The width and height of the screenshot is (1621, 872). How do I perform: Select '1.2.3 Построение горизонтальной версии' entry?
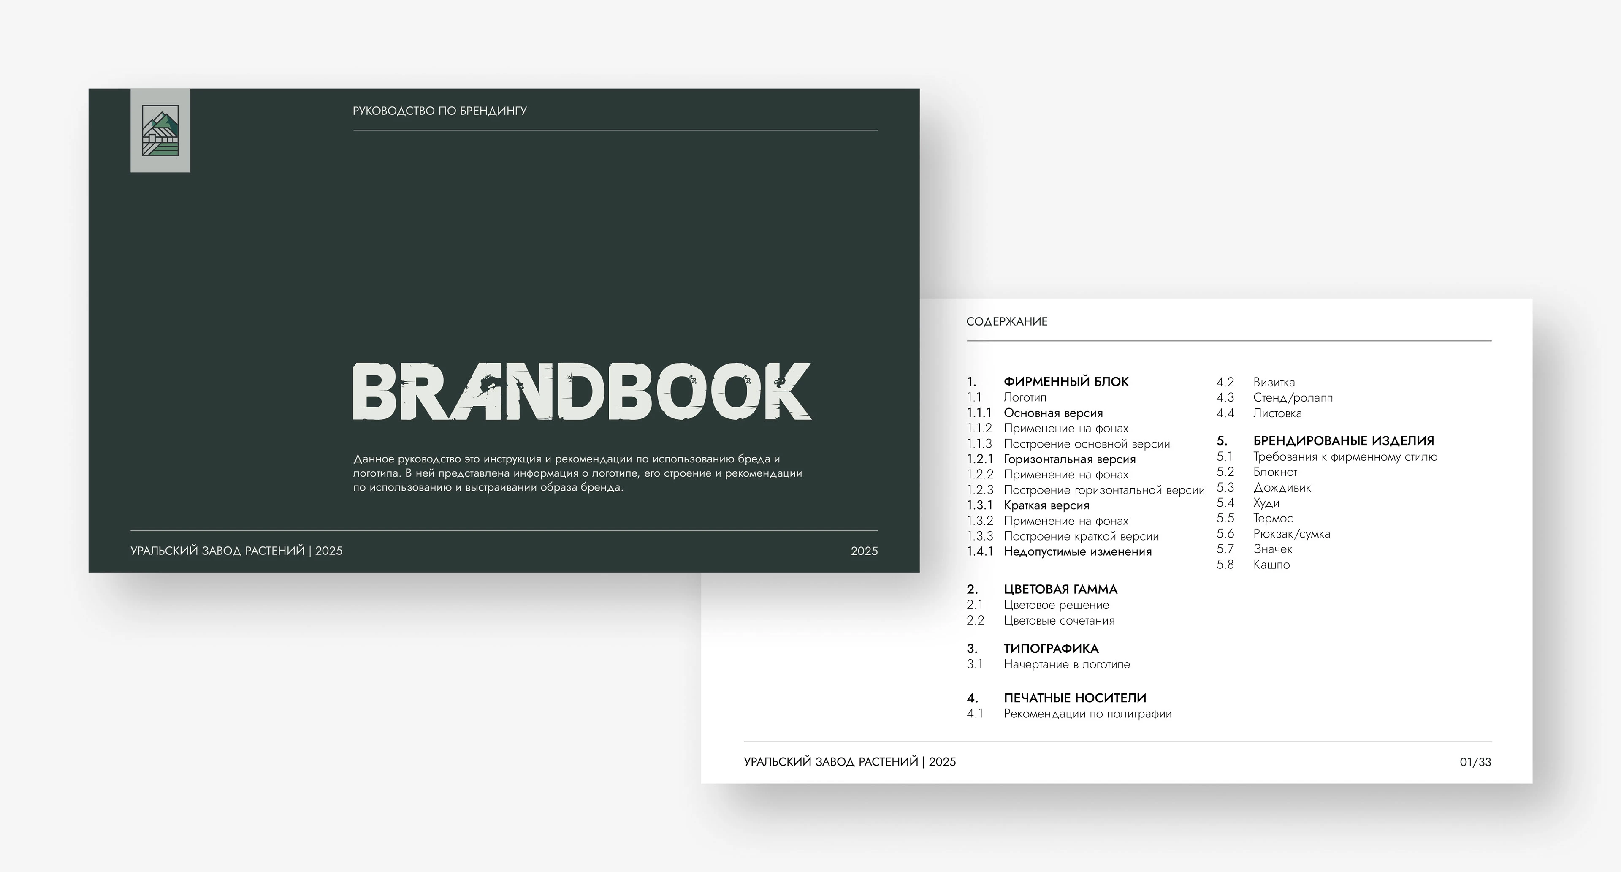click(1086, 490)
